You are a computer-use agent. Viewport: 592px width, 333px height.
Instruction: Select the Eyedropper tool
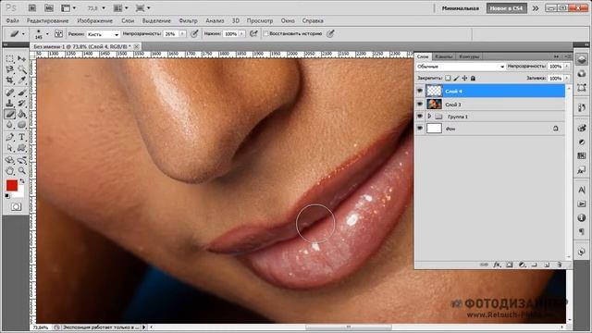pyautogui.click(x=21, y=80)
